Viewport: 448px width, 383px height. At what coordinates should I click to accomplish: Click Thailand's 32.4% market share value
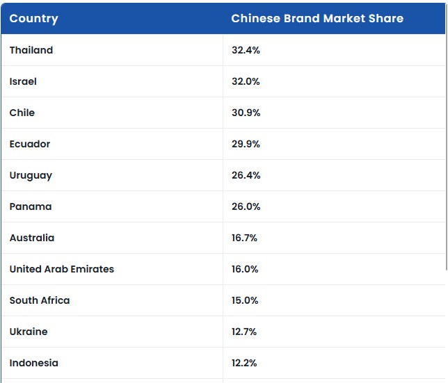[x=246, y=50]
